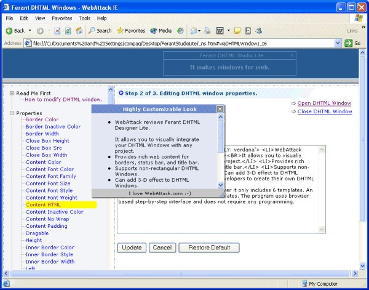This screenshot has height=290, width=369.
Task: Open How to modify DHTML window link
Action: pyautogui.click(x=63, y=99)
